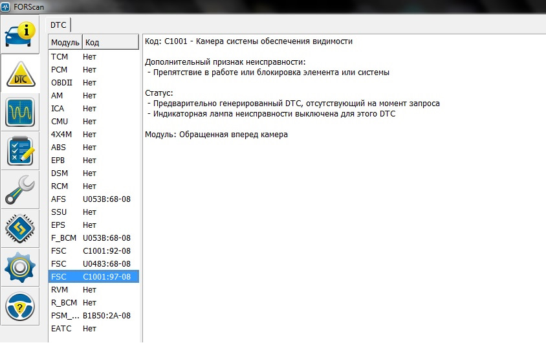Open the service wrench icon
Screen dimensions: 546x343
point(20,190)
